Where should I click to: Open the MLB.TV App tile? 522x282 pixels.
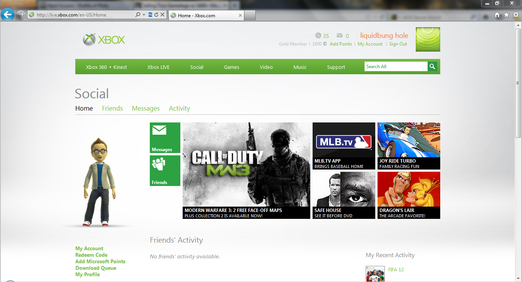(344, 146)
